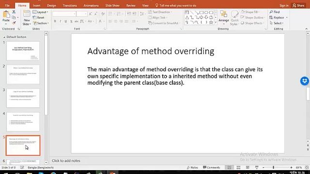
Task: Switch to the Animations tab
Action: click(x=91, y=5)
